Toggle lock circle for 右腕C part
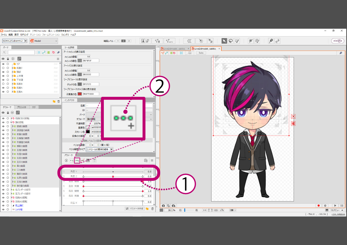Image resolution: width=347 pixels, height=245 pixels. click(x=8, y=68)
